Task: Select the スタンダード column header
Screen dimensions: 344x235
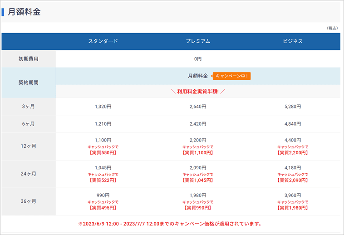Action: [x=103, y=41]
